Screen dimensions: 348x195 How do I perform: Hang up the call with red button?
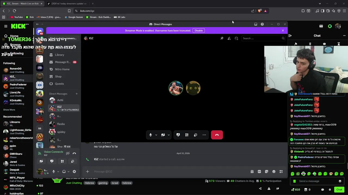[x=217, y=135]
